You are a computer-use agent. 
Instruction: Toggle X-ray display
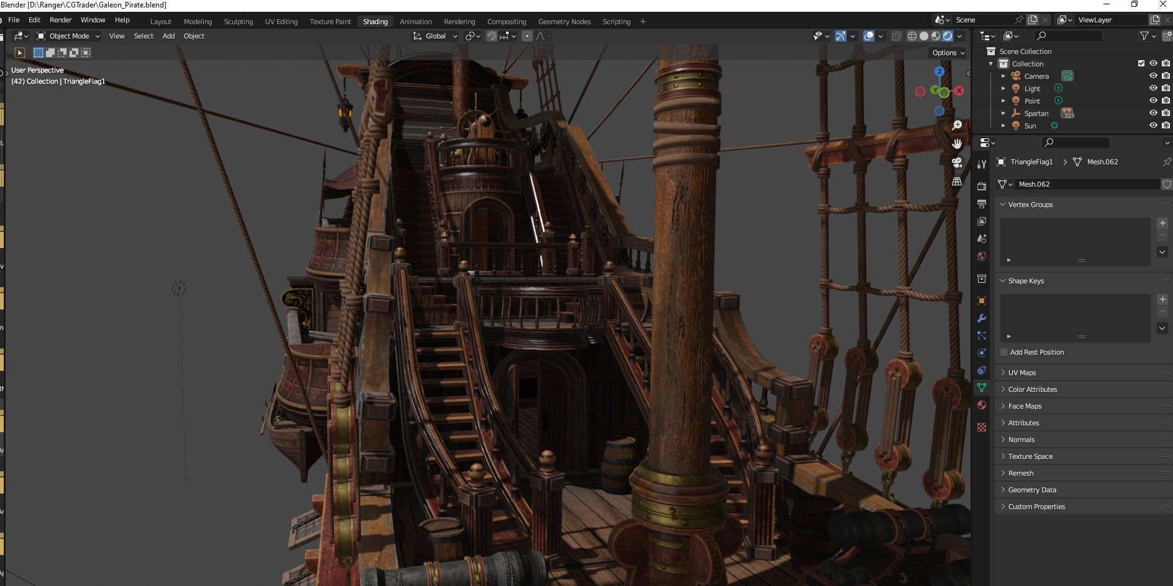[896, 36]
